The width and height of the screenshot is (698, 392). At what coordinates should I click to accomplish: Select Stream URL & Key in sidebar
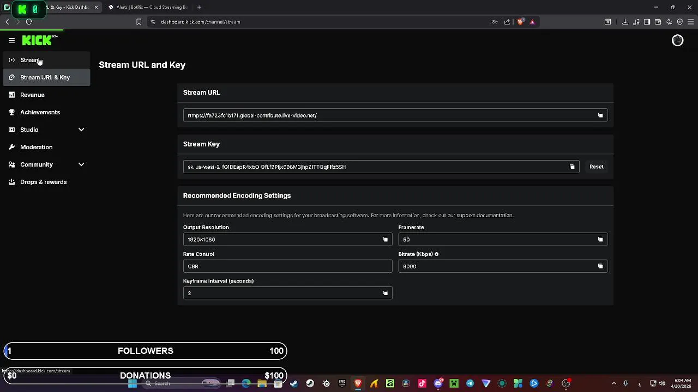point(45,77)
